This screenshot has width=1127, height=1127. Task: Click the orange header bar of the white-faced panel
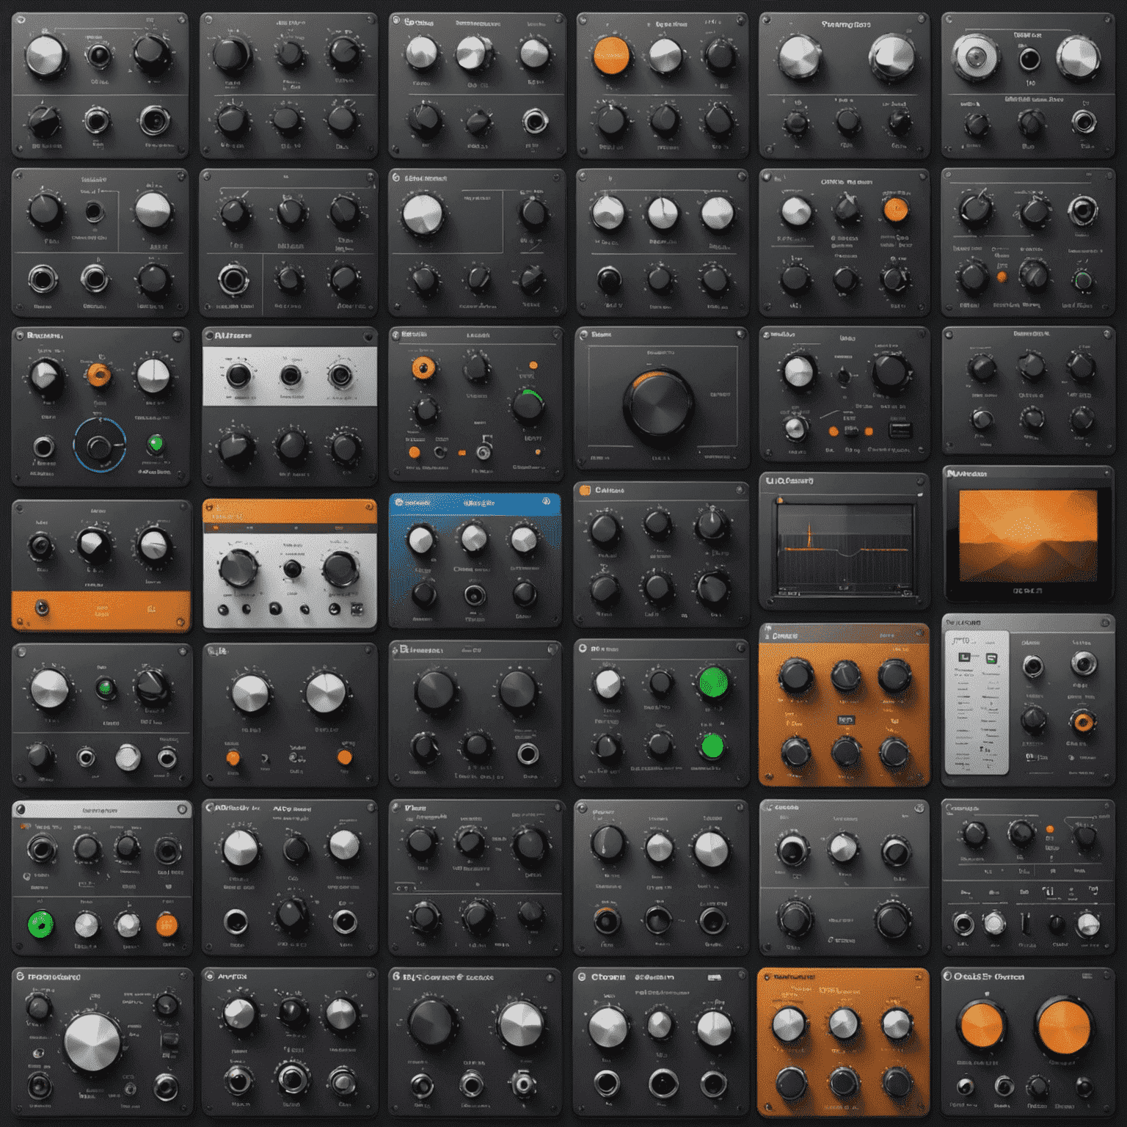point(290,511)
